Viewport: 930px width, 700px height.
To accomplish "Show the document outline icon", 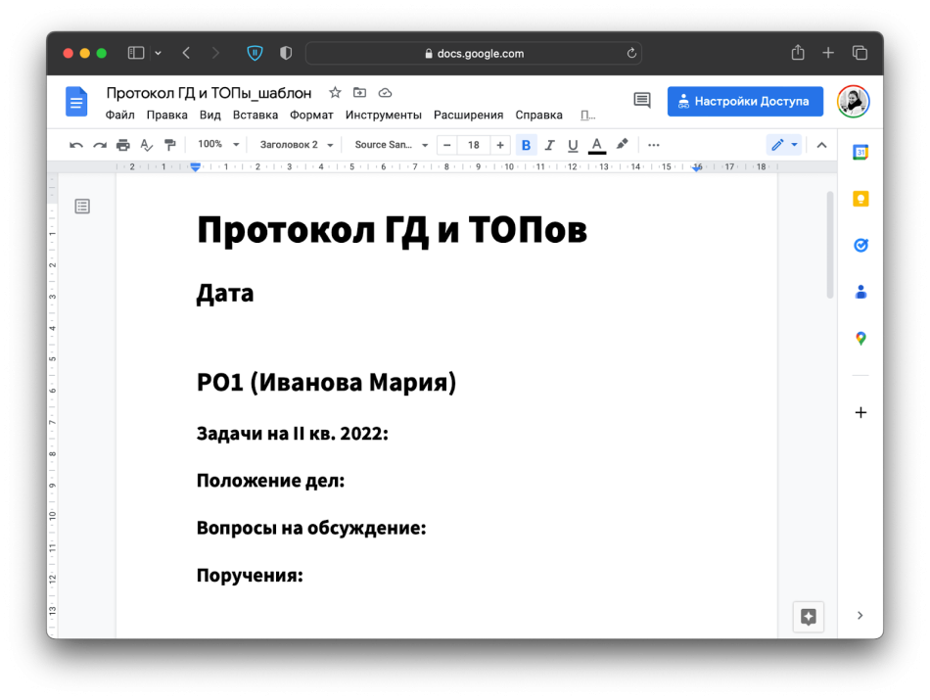I will (82, 206).
